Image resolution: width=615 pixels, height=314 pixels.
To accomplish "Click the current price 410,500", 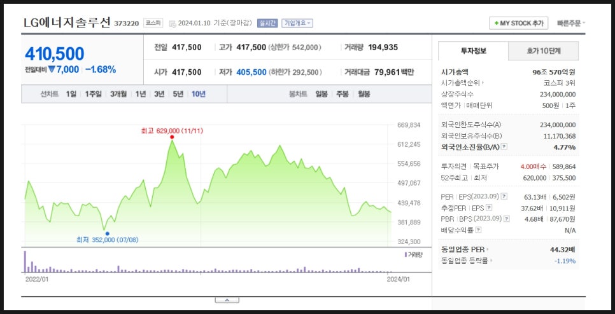I will pyautogui.click(x=55, y=54).
